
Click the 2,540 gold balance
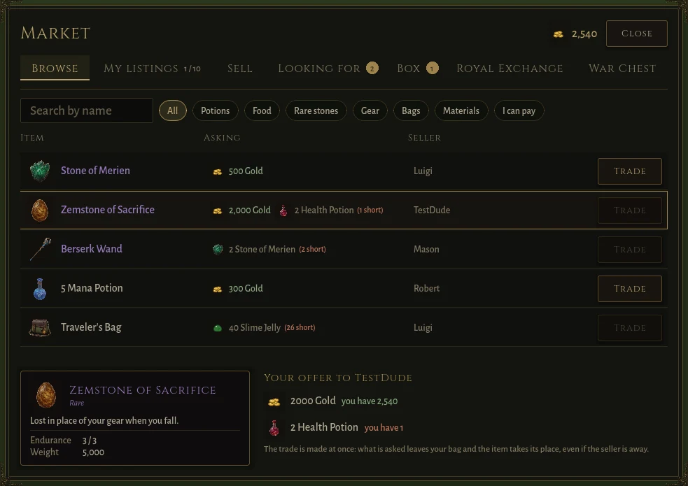click(x=584, y=34)
